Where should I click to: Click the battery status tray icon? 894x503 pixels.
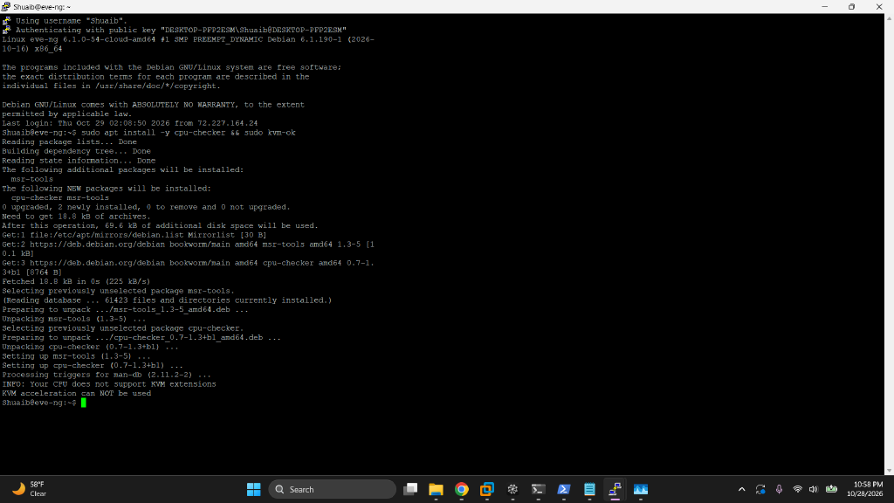[x=832, y=489]
